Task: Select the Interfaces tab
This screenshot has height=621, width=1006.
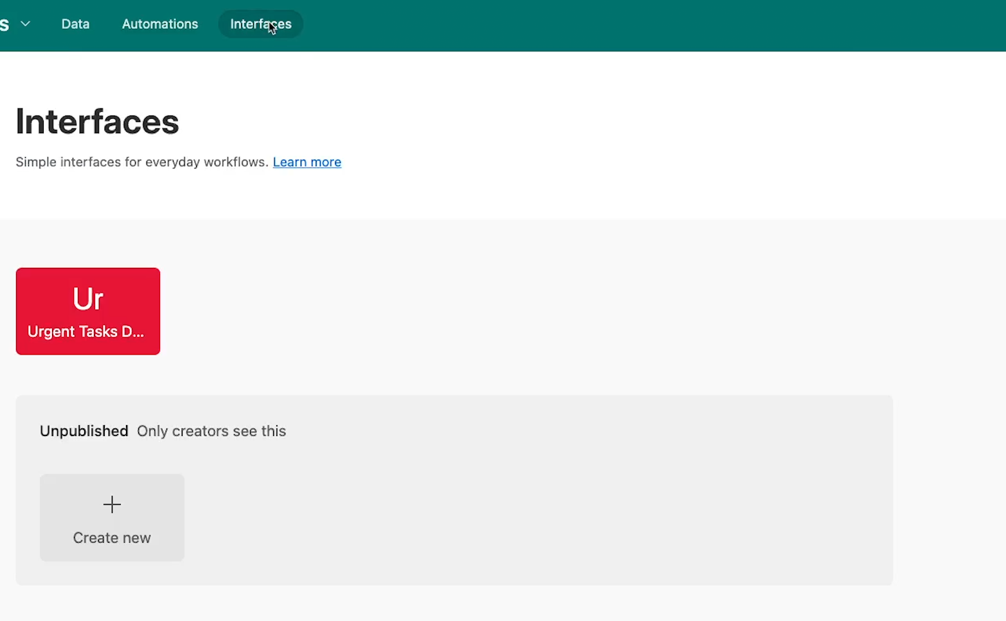Action: 260,24
